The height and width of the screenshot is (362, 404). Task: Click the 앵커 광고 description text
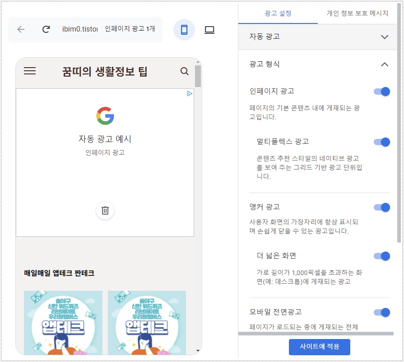304,226
